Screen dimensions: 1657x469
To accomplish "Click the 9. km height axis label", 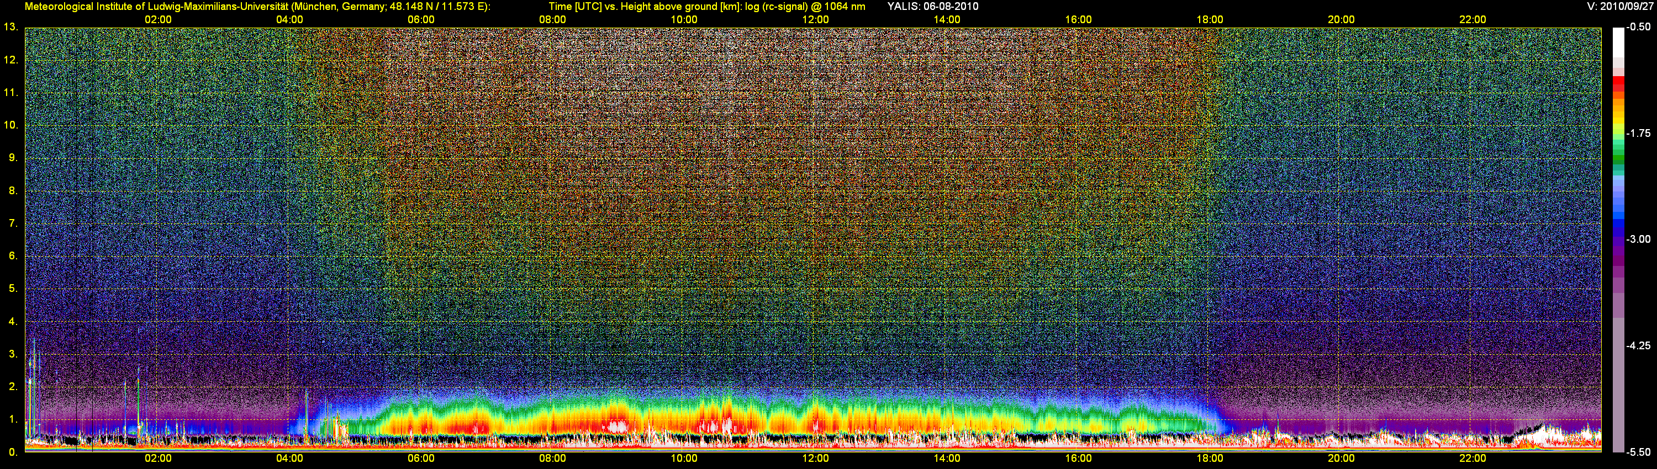I will point(13,157).
